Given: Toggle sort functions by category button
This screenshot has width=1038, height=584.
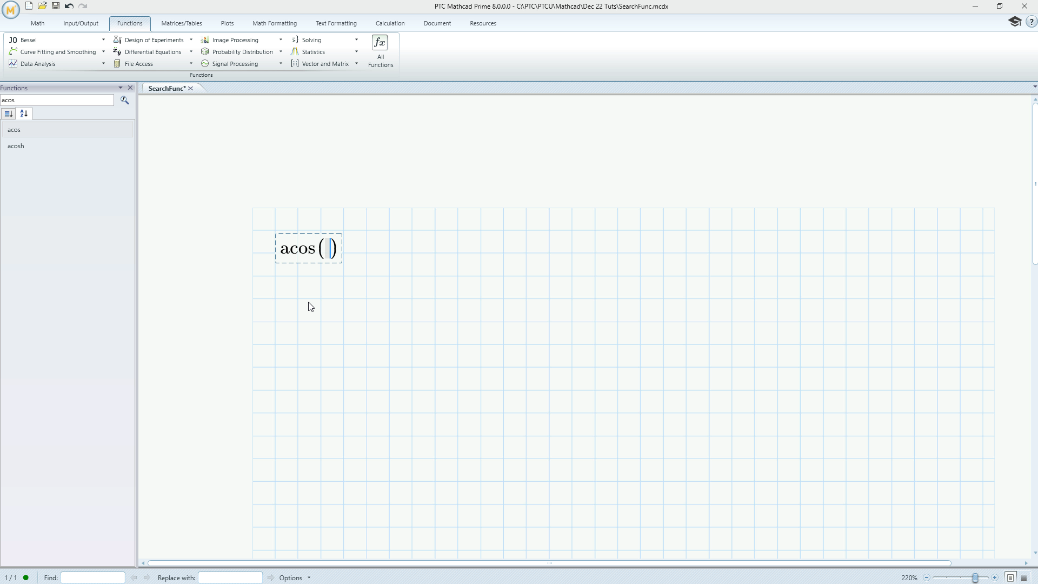Looking at the screenshot, I should point(8,114).
